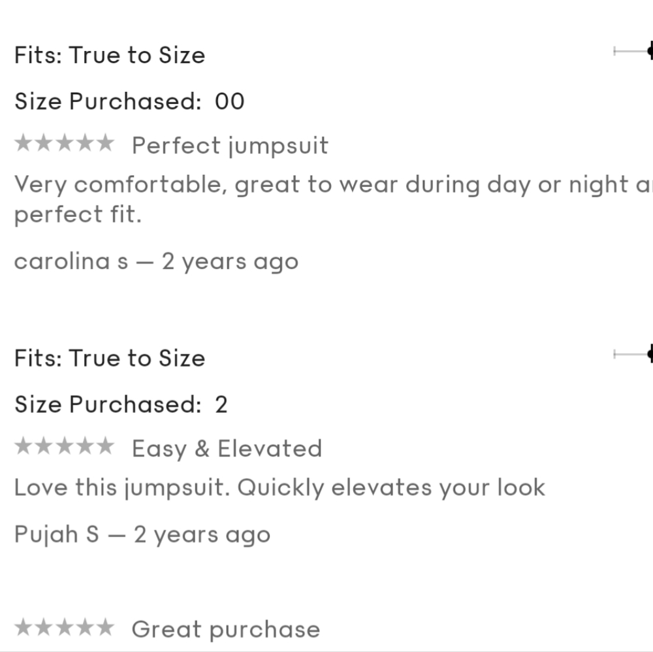Click the Love this jumpsuit review text

279,488
